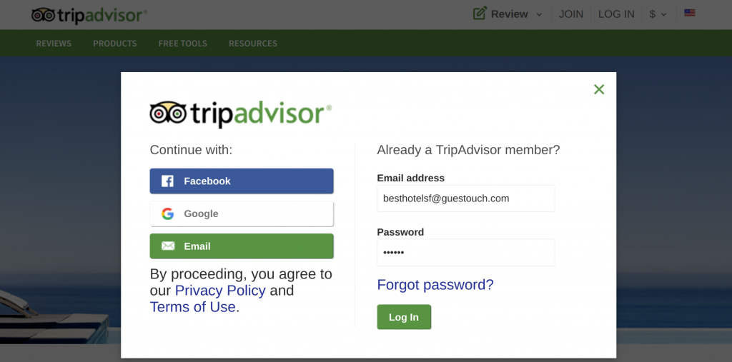Close the login dialog with the X
This screenshot has width=732, height=362.
(599, 89)
